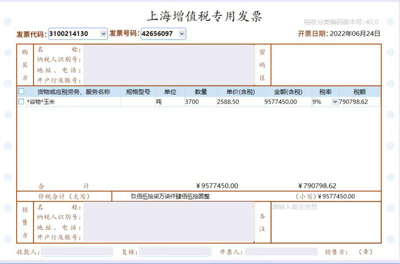Screen dimensions: 400x264
Task: Click the *谷物*玉米 goods name cell
Action: (73, 102)
